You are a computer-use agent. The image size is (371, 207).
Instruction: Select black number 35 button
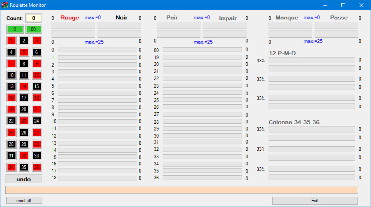pos(24,167)
